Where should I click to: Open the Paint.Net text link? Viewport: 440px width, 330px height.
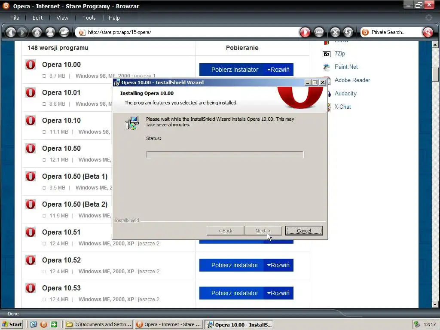click(346, 67)
